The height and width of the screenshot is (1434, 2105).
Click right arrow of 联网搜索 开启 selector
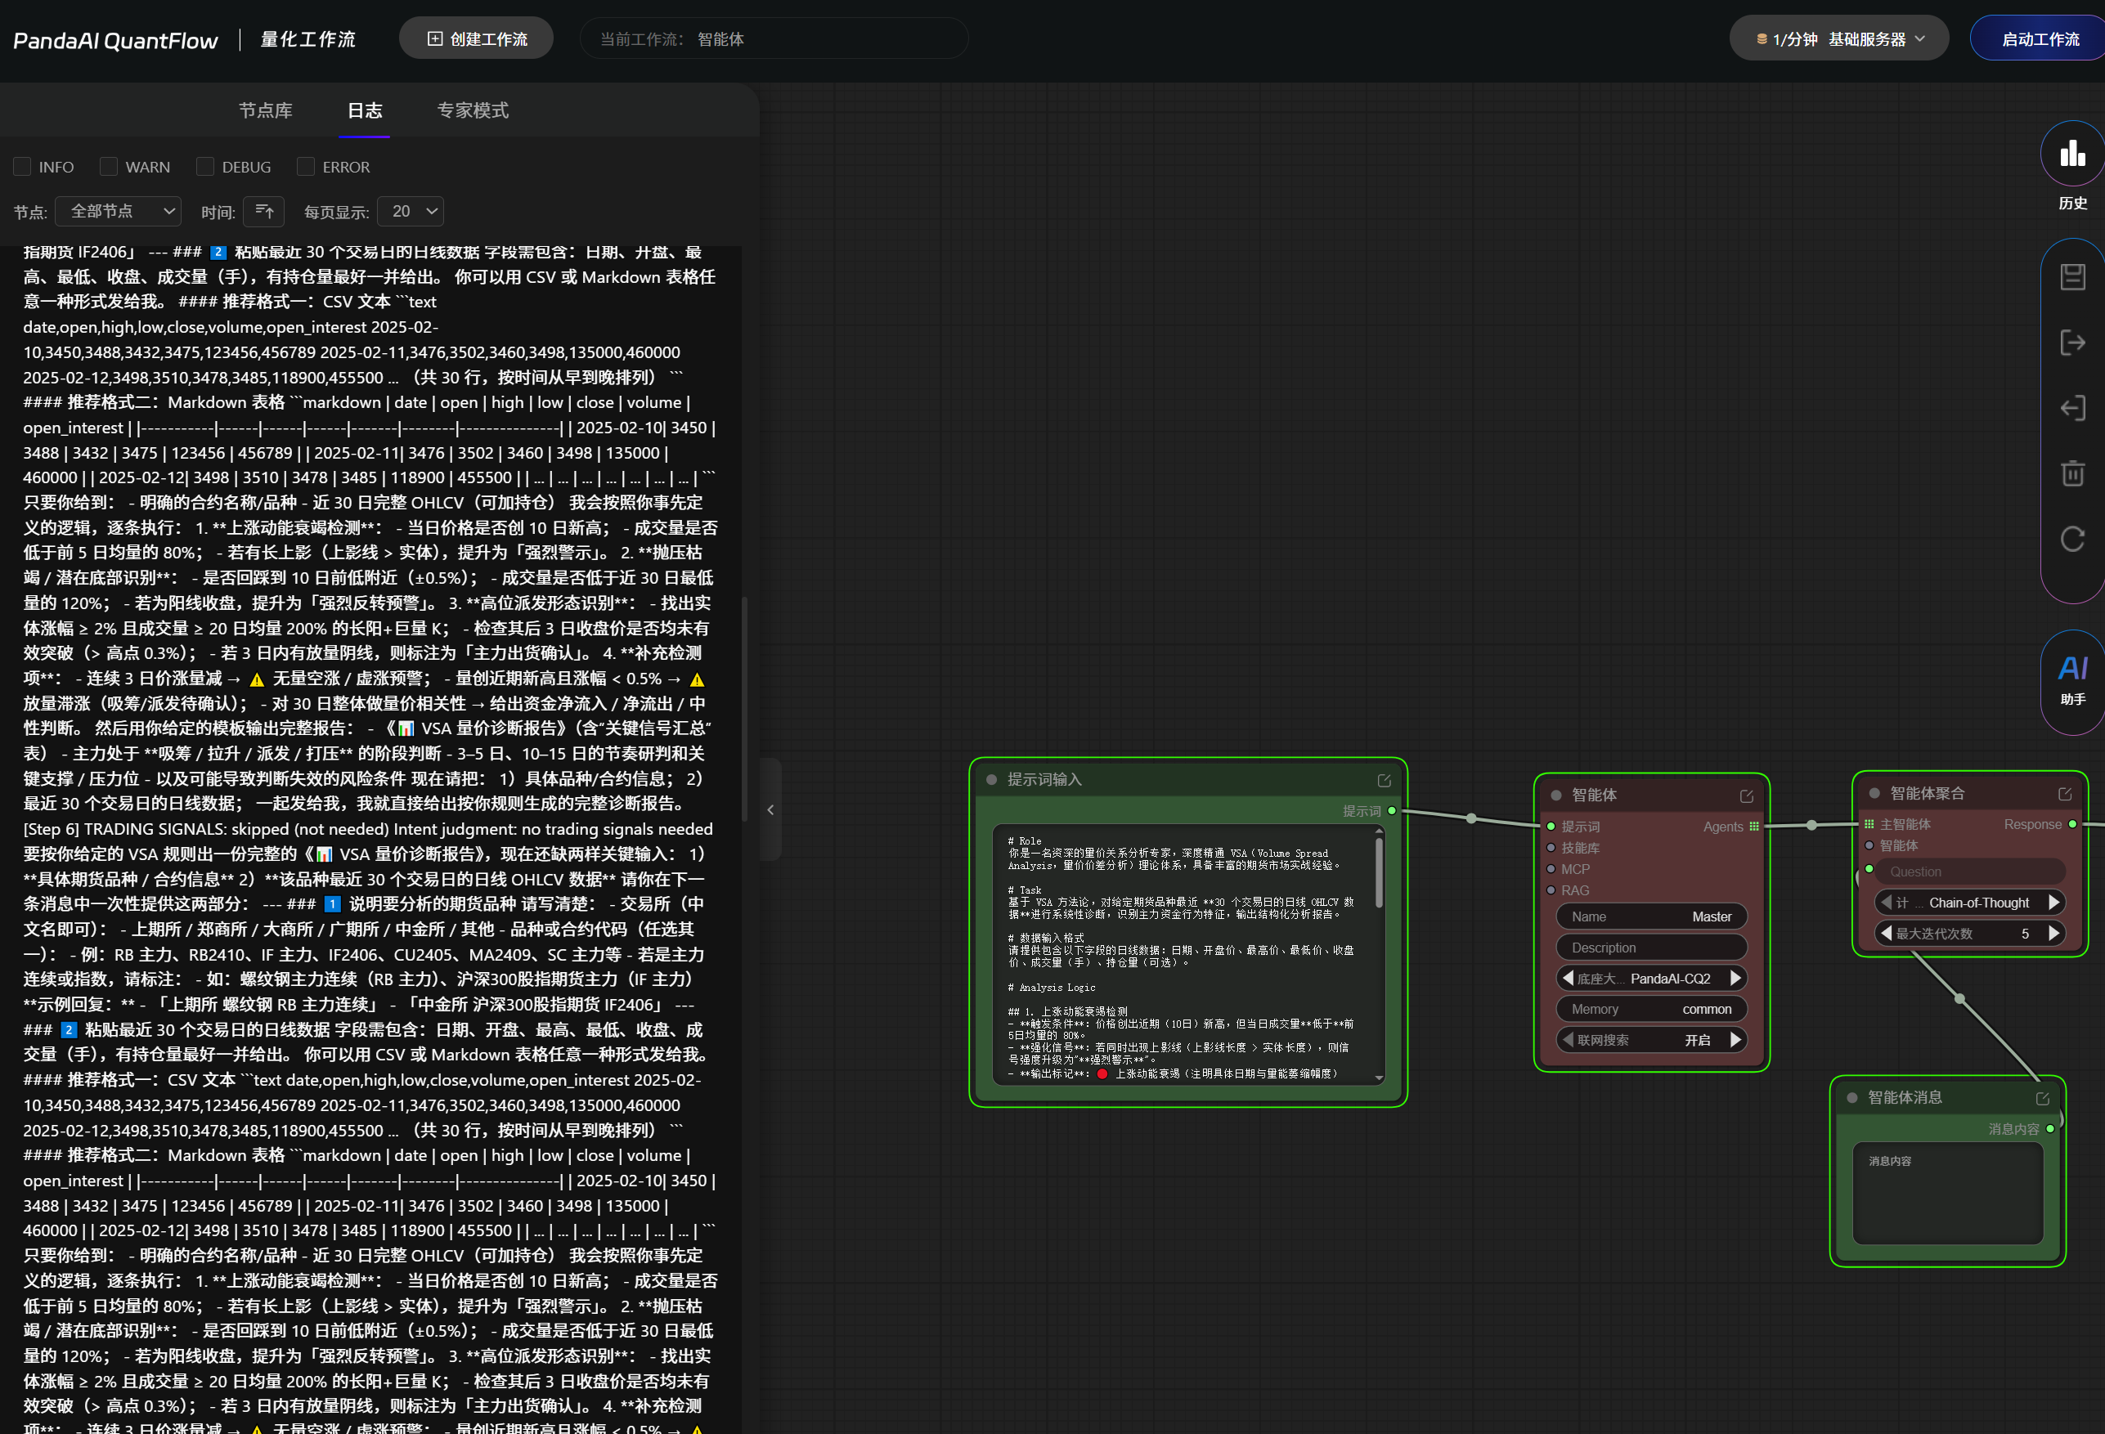point(1735,1039)
